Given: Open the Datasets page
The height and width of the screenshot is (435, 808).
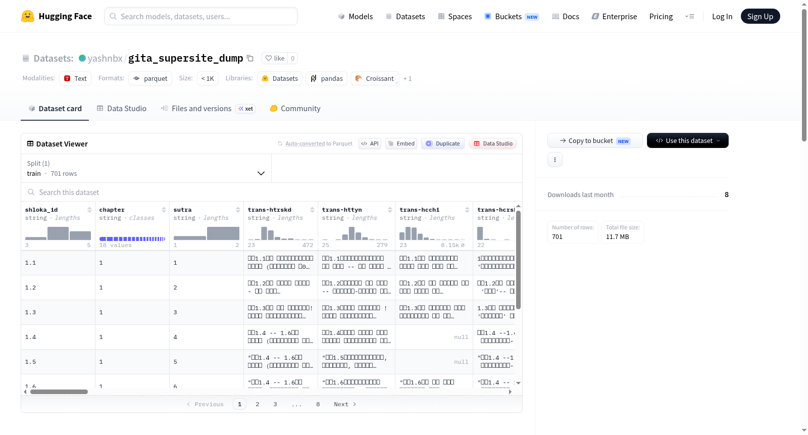Looking at the screenshot, I should coord(405,16).
